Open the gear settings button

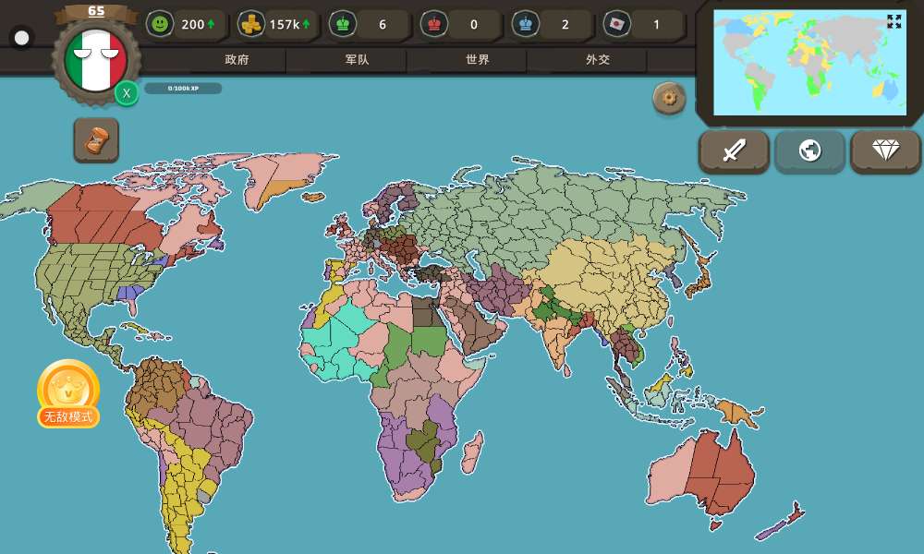coord(669,98)
